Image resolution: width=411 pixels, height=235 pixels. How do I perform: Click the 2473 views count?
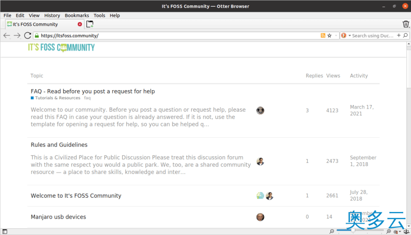[332, 161]
